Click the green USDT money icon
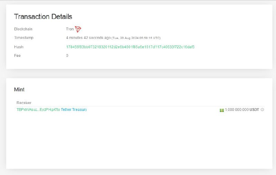The height and width of the screenshot is (175, 276). coord(222,110)
